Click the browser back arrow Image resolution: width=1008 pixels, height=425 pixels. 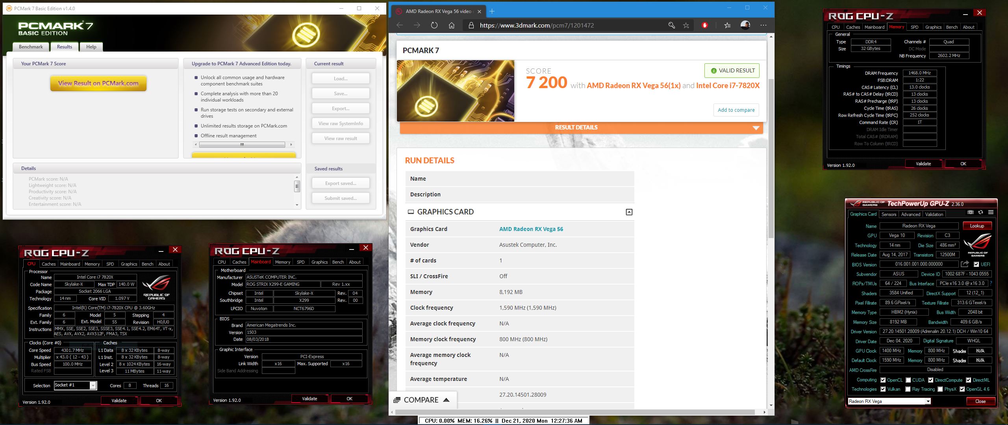(x=400, y=25)
